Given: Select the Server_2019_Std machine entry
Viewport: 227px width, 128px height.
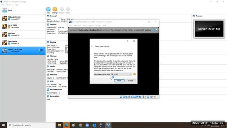Looking at the screenshot, I should 23,50.
